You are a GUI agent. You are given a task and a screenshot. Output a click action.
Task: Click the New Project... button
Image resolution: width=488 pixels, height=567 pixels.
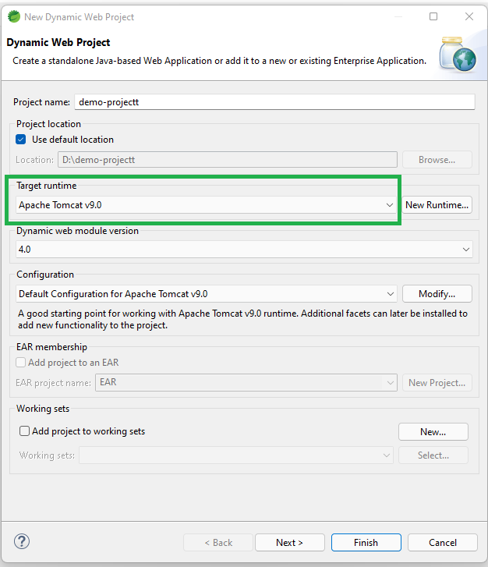click(437, 383)
